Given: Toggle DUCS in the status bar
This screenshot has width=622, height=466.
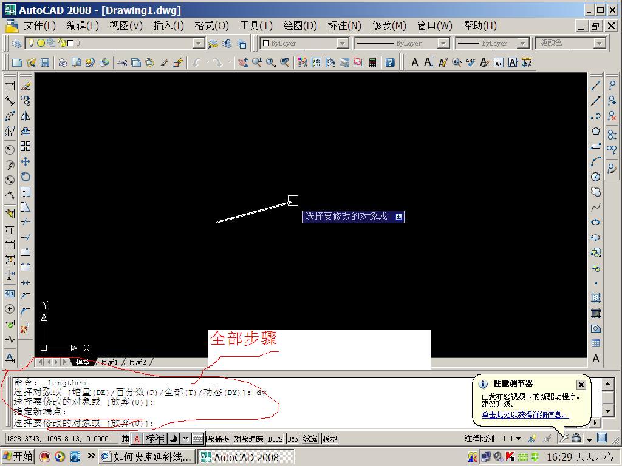Looking at the screenshot, I should click(275, 439).
